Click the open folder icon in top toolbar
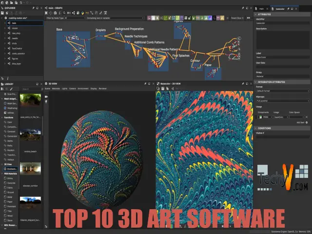 click(12, 3)
